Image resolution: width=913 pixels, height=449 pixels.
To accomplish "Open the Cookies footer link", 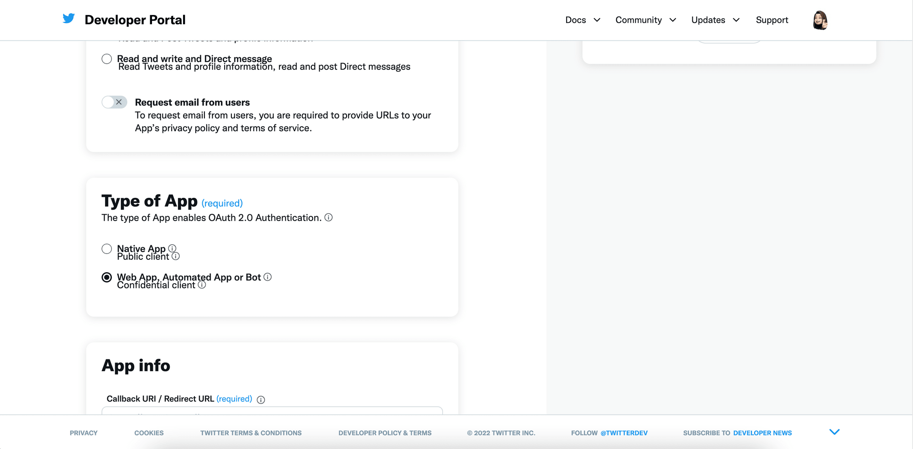I will [x=149, y=433].
